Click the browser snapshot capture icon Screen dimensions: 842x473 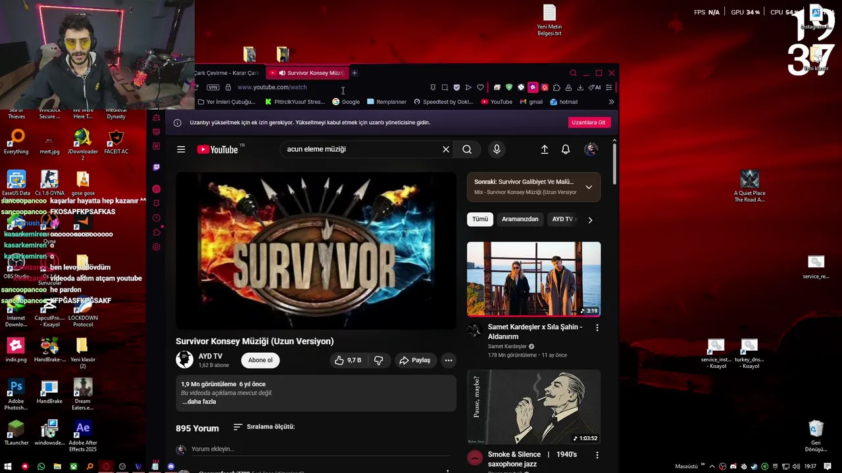click(x=445, y=87)
